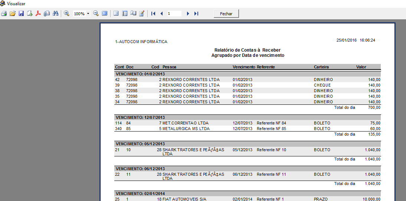Image resolution: width=406 pixels, height=201 pixels.
Task: Zoom in with the magnifier plus icon
Action: pos(67,13)
